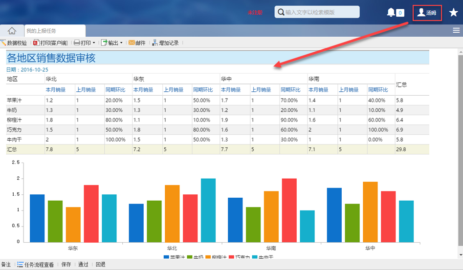Click the 打印 printer icon
This screenshot has height=270, width=463.
(x=77, y=43)
